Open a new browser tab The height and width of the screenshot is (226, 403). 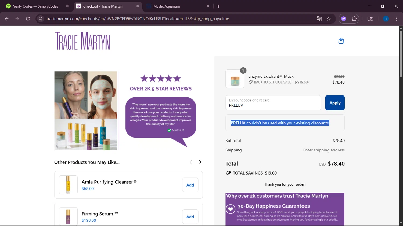click(x=218, y=6)
